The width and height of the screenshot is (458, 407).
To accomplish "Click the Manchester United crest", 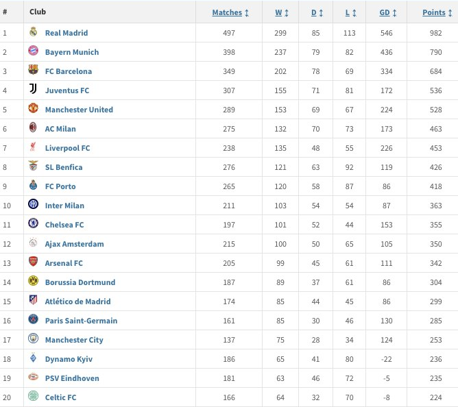I will coord(33,108).
